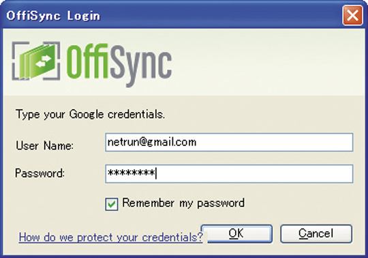
Task: Click the white arrows inside the logo icon
Action: [x=44, y=61]
